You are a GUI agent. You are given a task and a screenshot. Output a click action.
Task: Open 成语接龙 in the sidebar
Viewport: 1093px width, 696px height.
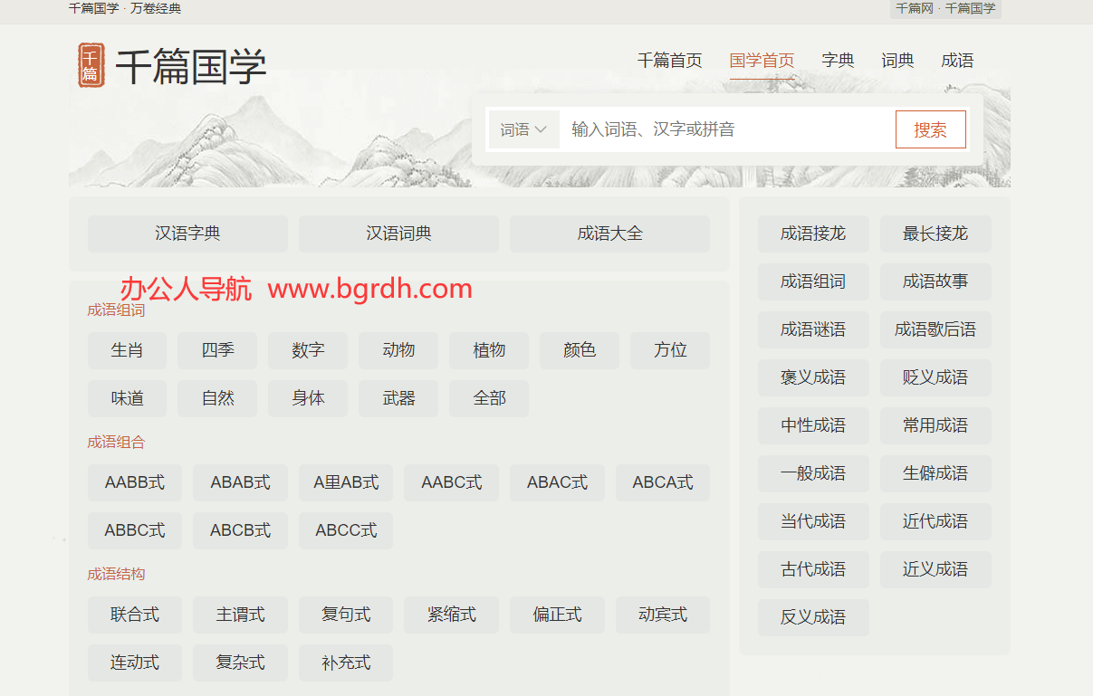(x=813, y=234)
